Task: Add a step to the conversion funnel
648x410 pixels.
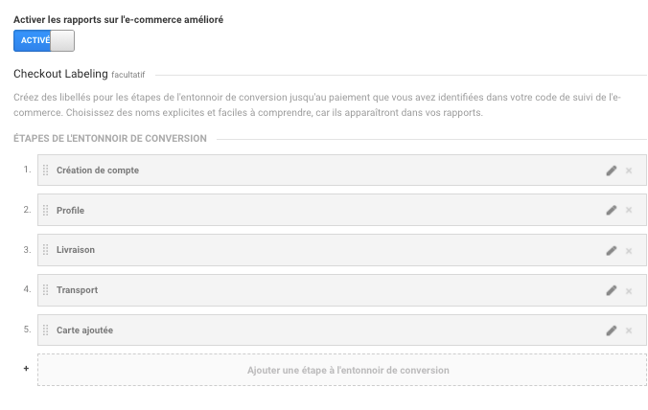Action: (348, 370)
